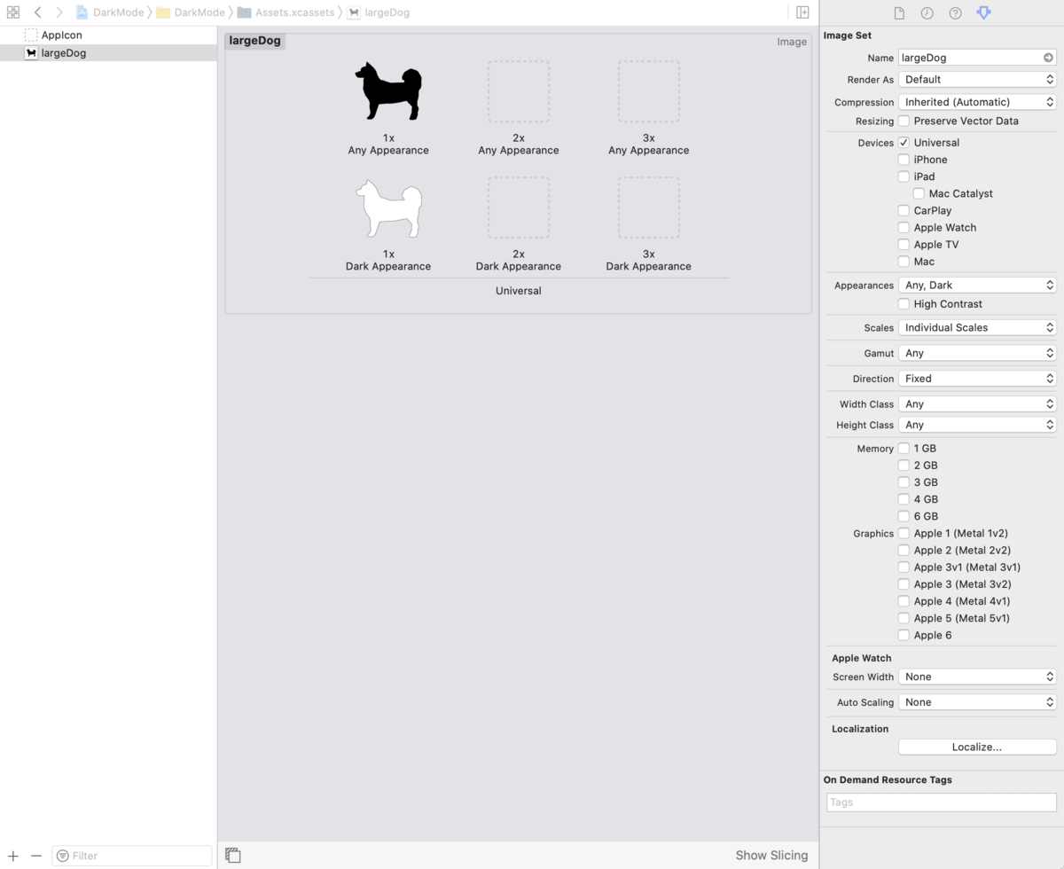
Task: Click the Localize... button
Action: point(977,748)
